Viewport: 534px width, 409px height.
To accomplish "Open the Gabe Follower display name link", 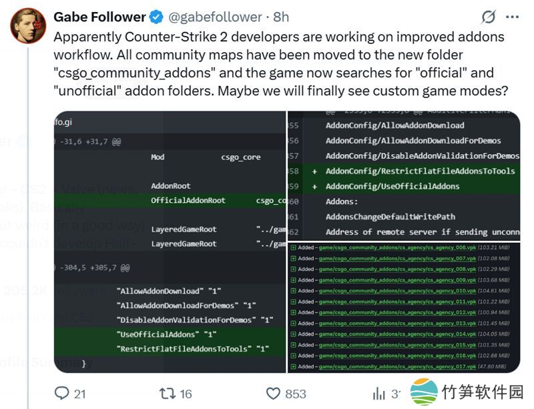I will (x=99, y=17).
